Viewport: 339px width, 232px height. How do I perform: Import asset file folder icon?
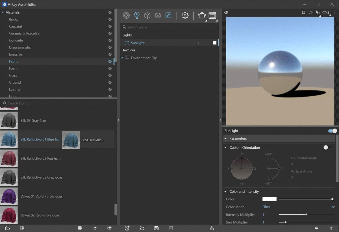(142, 228)
